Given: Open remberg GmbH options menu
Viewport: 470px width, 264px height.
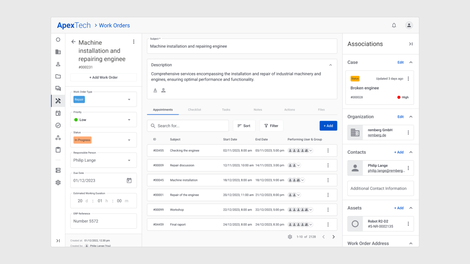Looking at the screenshot, I should pyautogui.click(x=408, y=132).
